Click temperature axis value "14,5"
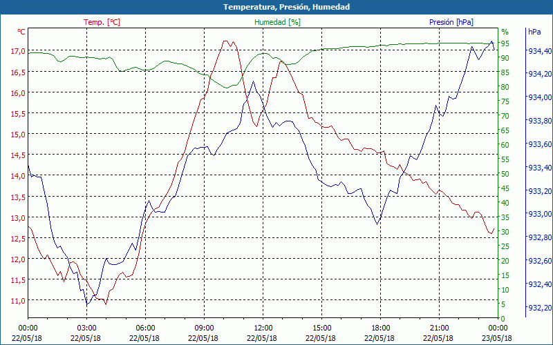The width and height of the screenshot is (553, 345). (18, 155)
